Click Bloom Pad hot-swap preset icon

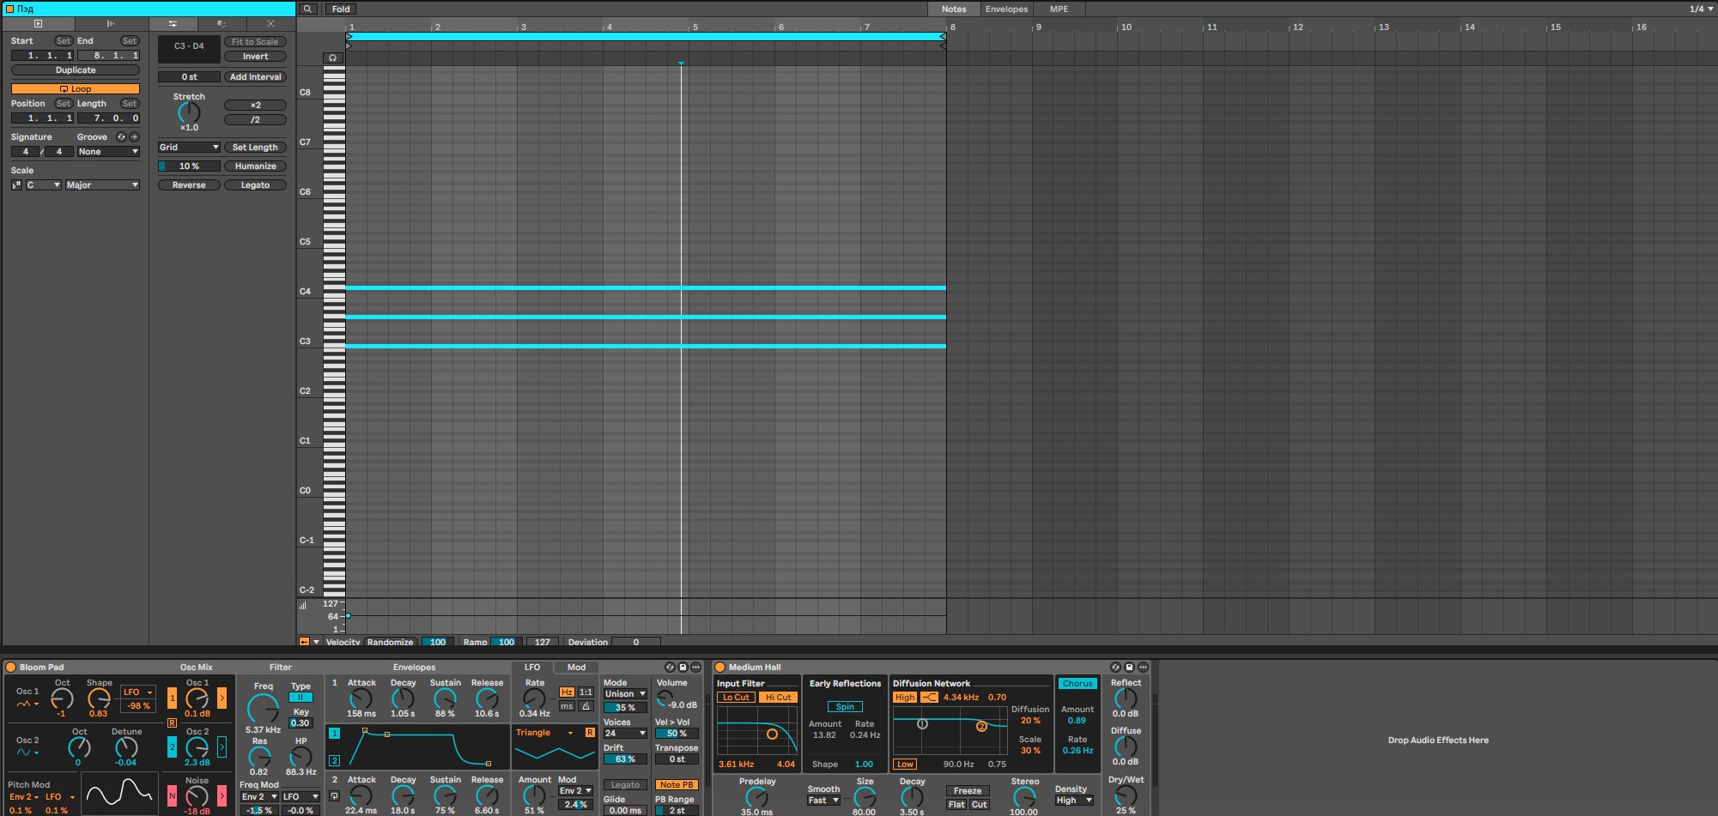(670, 667)
